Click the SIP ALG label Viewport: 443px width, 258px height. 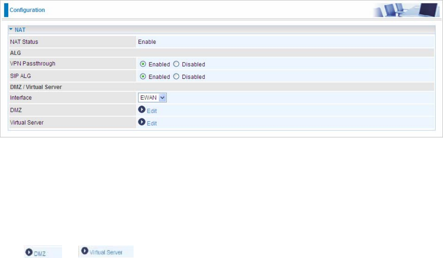(21, 76)
